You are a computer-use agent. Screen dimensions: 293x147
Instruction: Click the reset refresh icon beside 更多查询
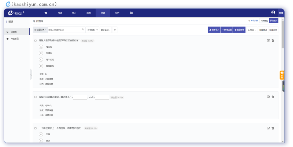[x=115, y=30]
